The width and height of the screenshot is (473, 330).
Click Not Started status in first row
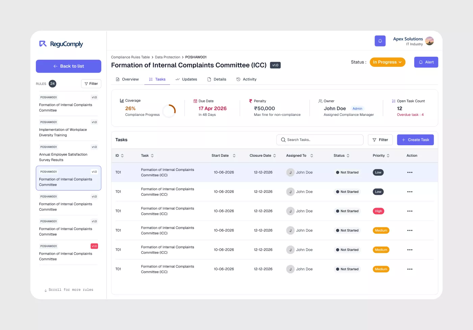coord(347,173)
